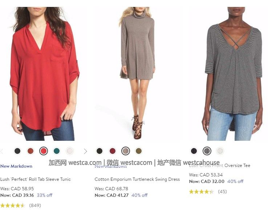The width and height of the screenshot is (268, 211).
Task: Show next tunic colors with right chevron
Action: pyautogui.click(x=85, y=151)
